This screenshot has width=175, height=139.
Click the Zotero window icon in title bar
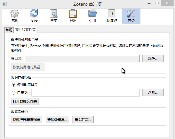pyautogui.click(x=5, y=4)
